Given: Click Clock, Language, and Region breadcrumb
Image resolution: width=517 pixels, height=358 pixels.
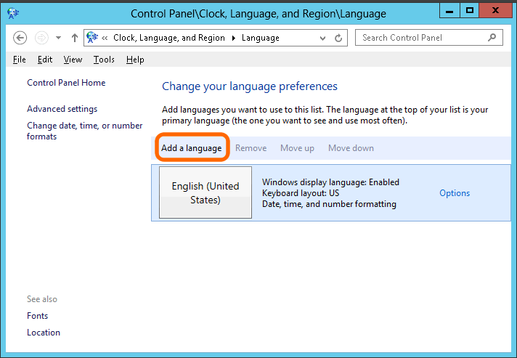Looking at the screenshot, I should [169, 38].
